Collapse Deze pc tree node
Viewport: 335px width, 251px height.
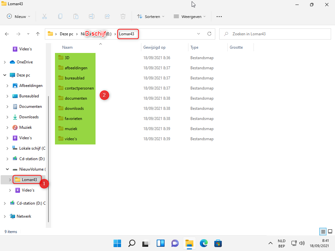(5, 75)
